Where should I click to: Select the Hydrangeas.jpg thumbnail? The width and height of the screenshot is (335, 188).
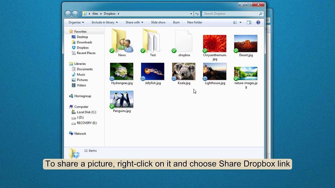(x=122, y=71)
